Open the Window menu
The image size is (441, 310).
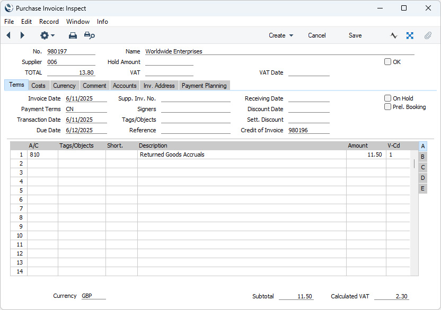[77, 22]
